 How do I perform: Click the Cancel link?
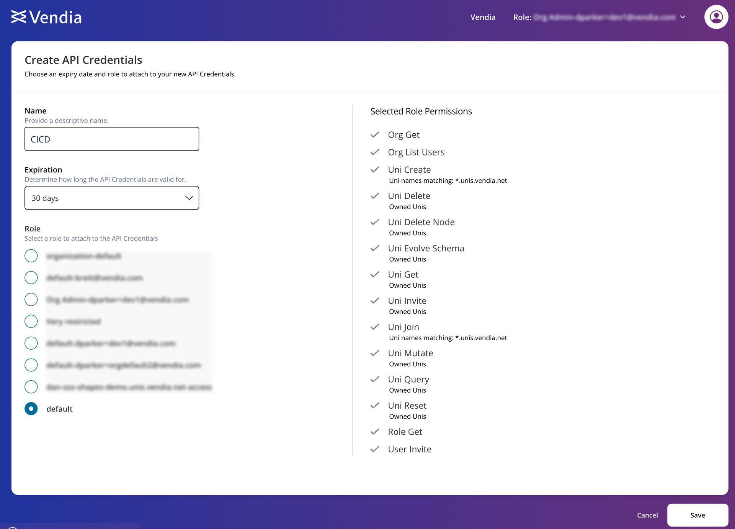point(647,515)
